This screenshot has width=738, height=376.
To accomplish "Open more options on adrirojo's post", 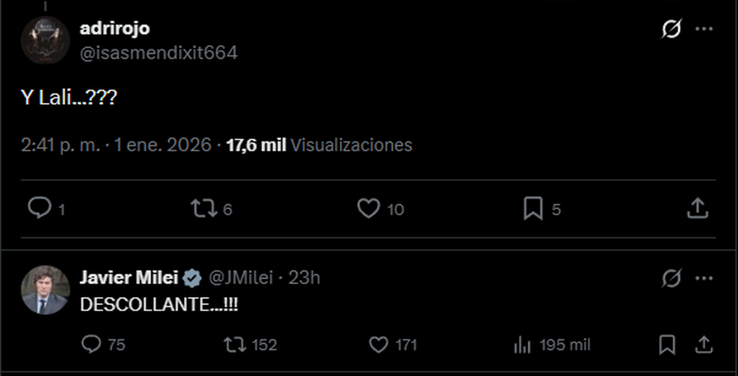I will click(x=704, y=29).
